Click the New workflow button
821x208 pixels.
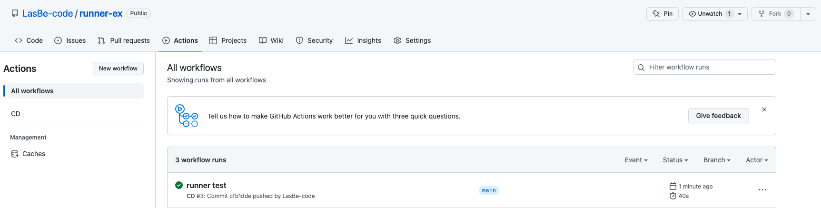118,69
